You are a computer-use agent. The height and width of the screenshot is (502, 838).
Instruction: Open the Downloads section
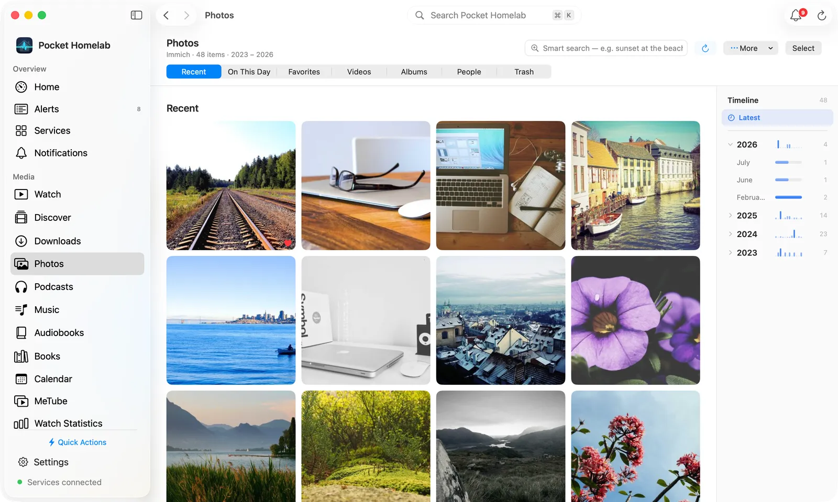click(77, 241)
